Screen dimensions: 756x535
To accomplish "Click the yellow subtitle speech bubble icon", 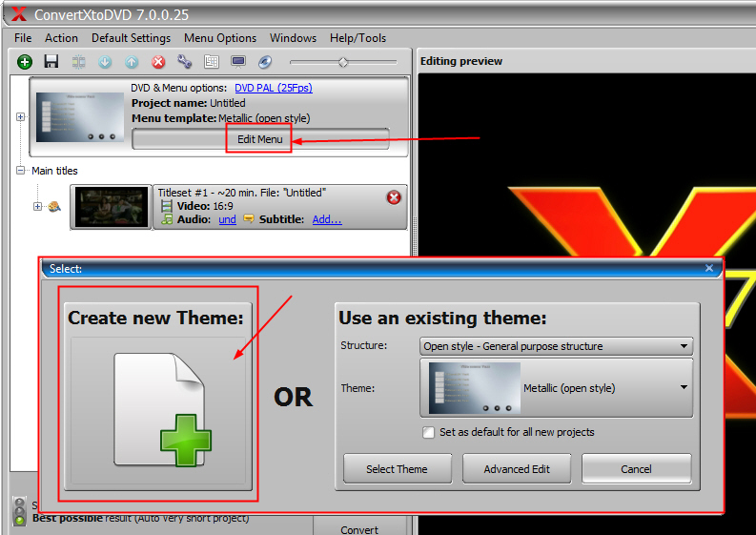I will click(x=248, y=219).
